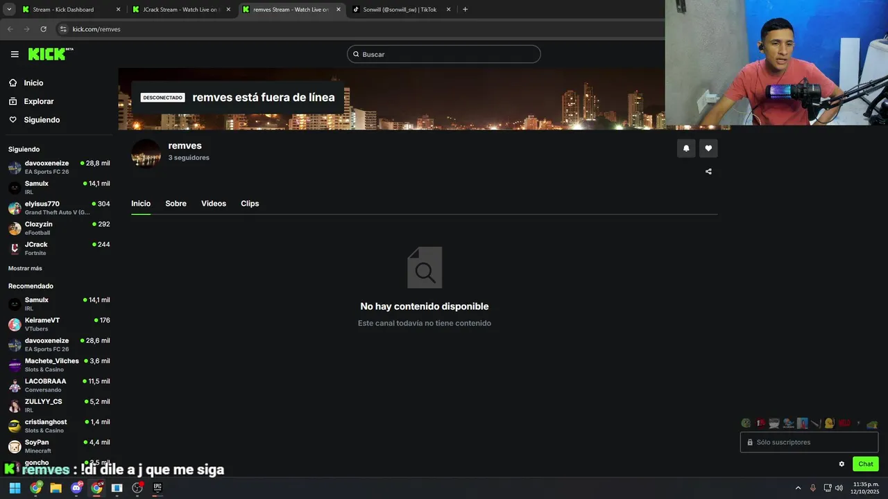Click the Buscar search field
888x499 pixels.
(444, 54)
